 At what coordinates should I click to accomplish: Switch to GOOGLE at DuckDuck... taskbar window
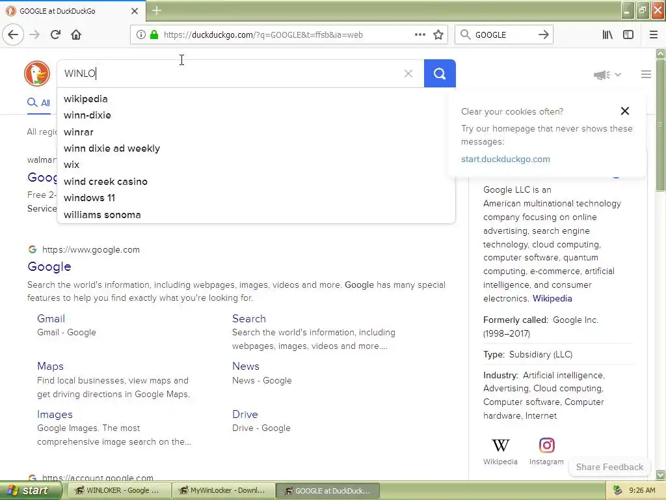(328, 491)
